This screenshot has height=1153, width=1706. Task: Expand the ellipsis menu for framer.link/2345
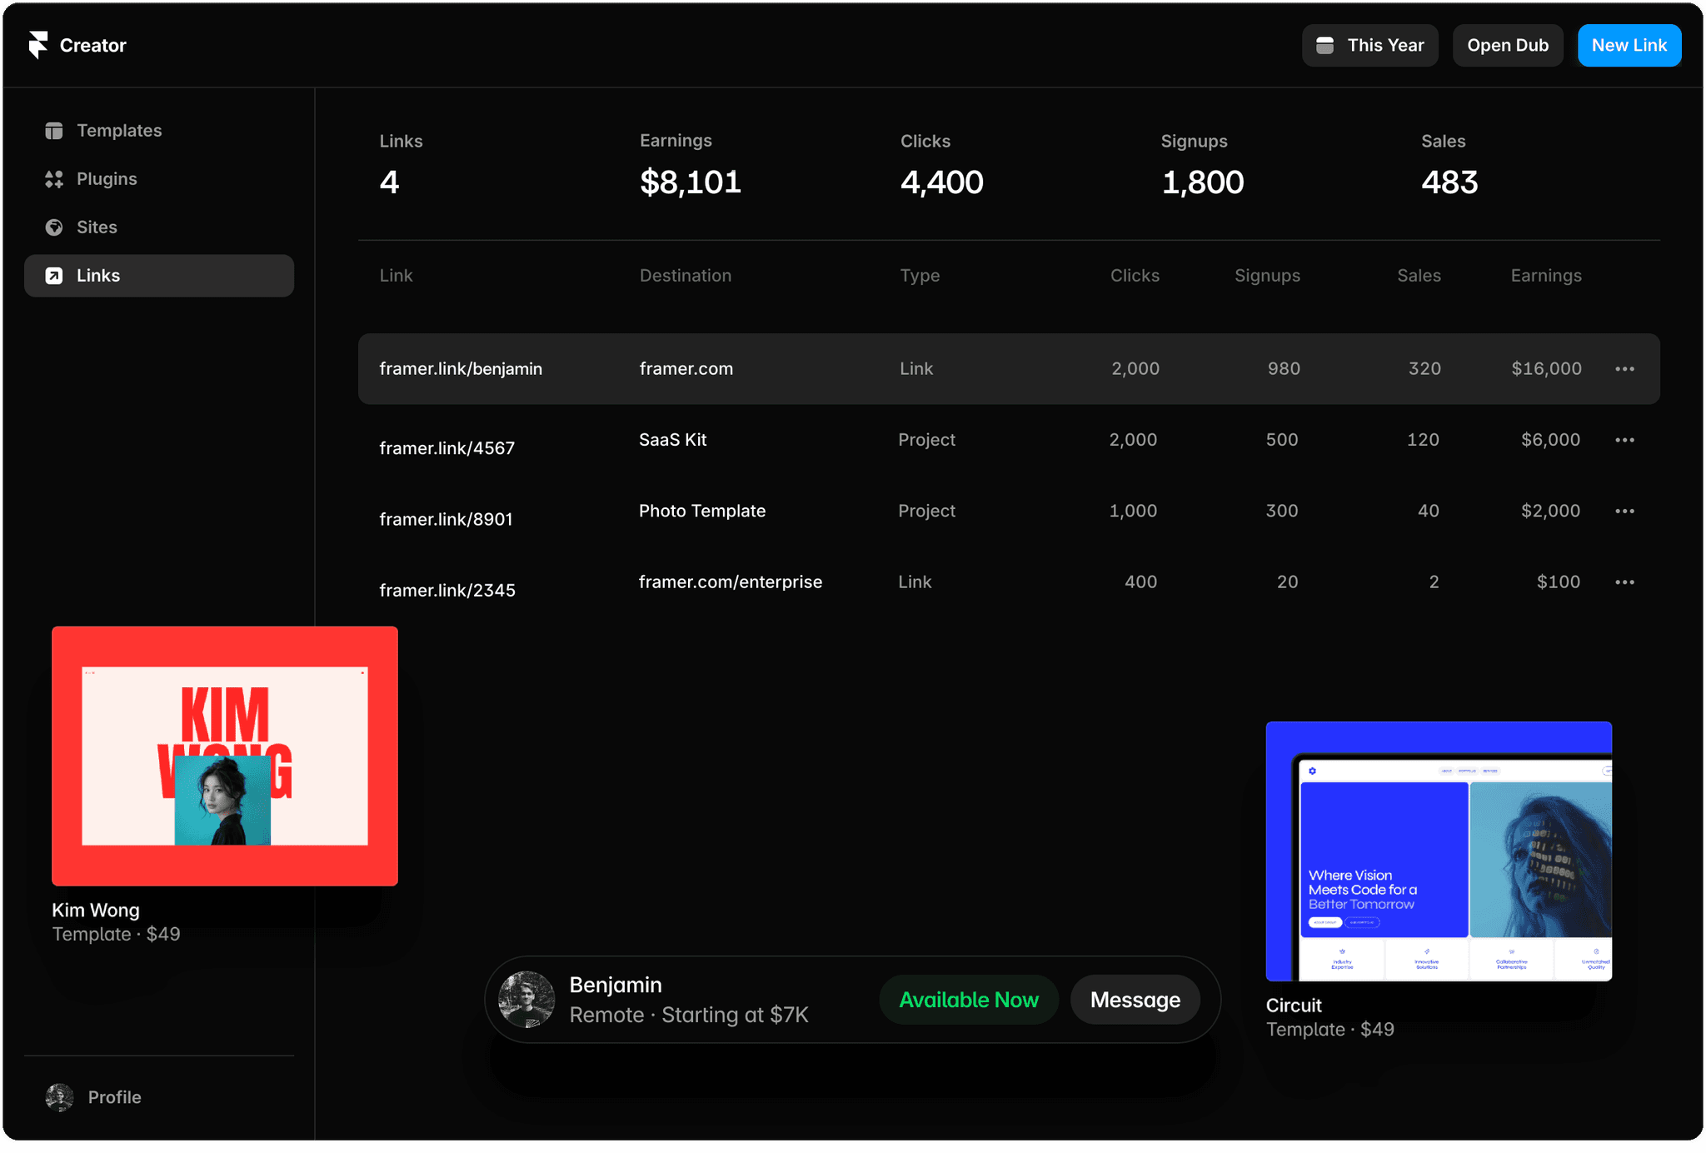coord(1624,582)
